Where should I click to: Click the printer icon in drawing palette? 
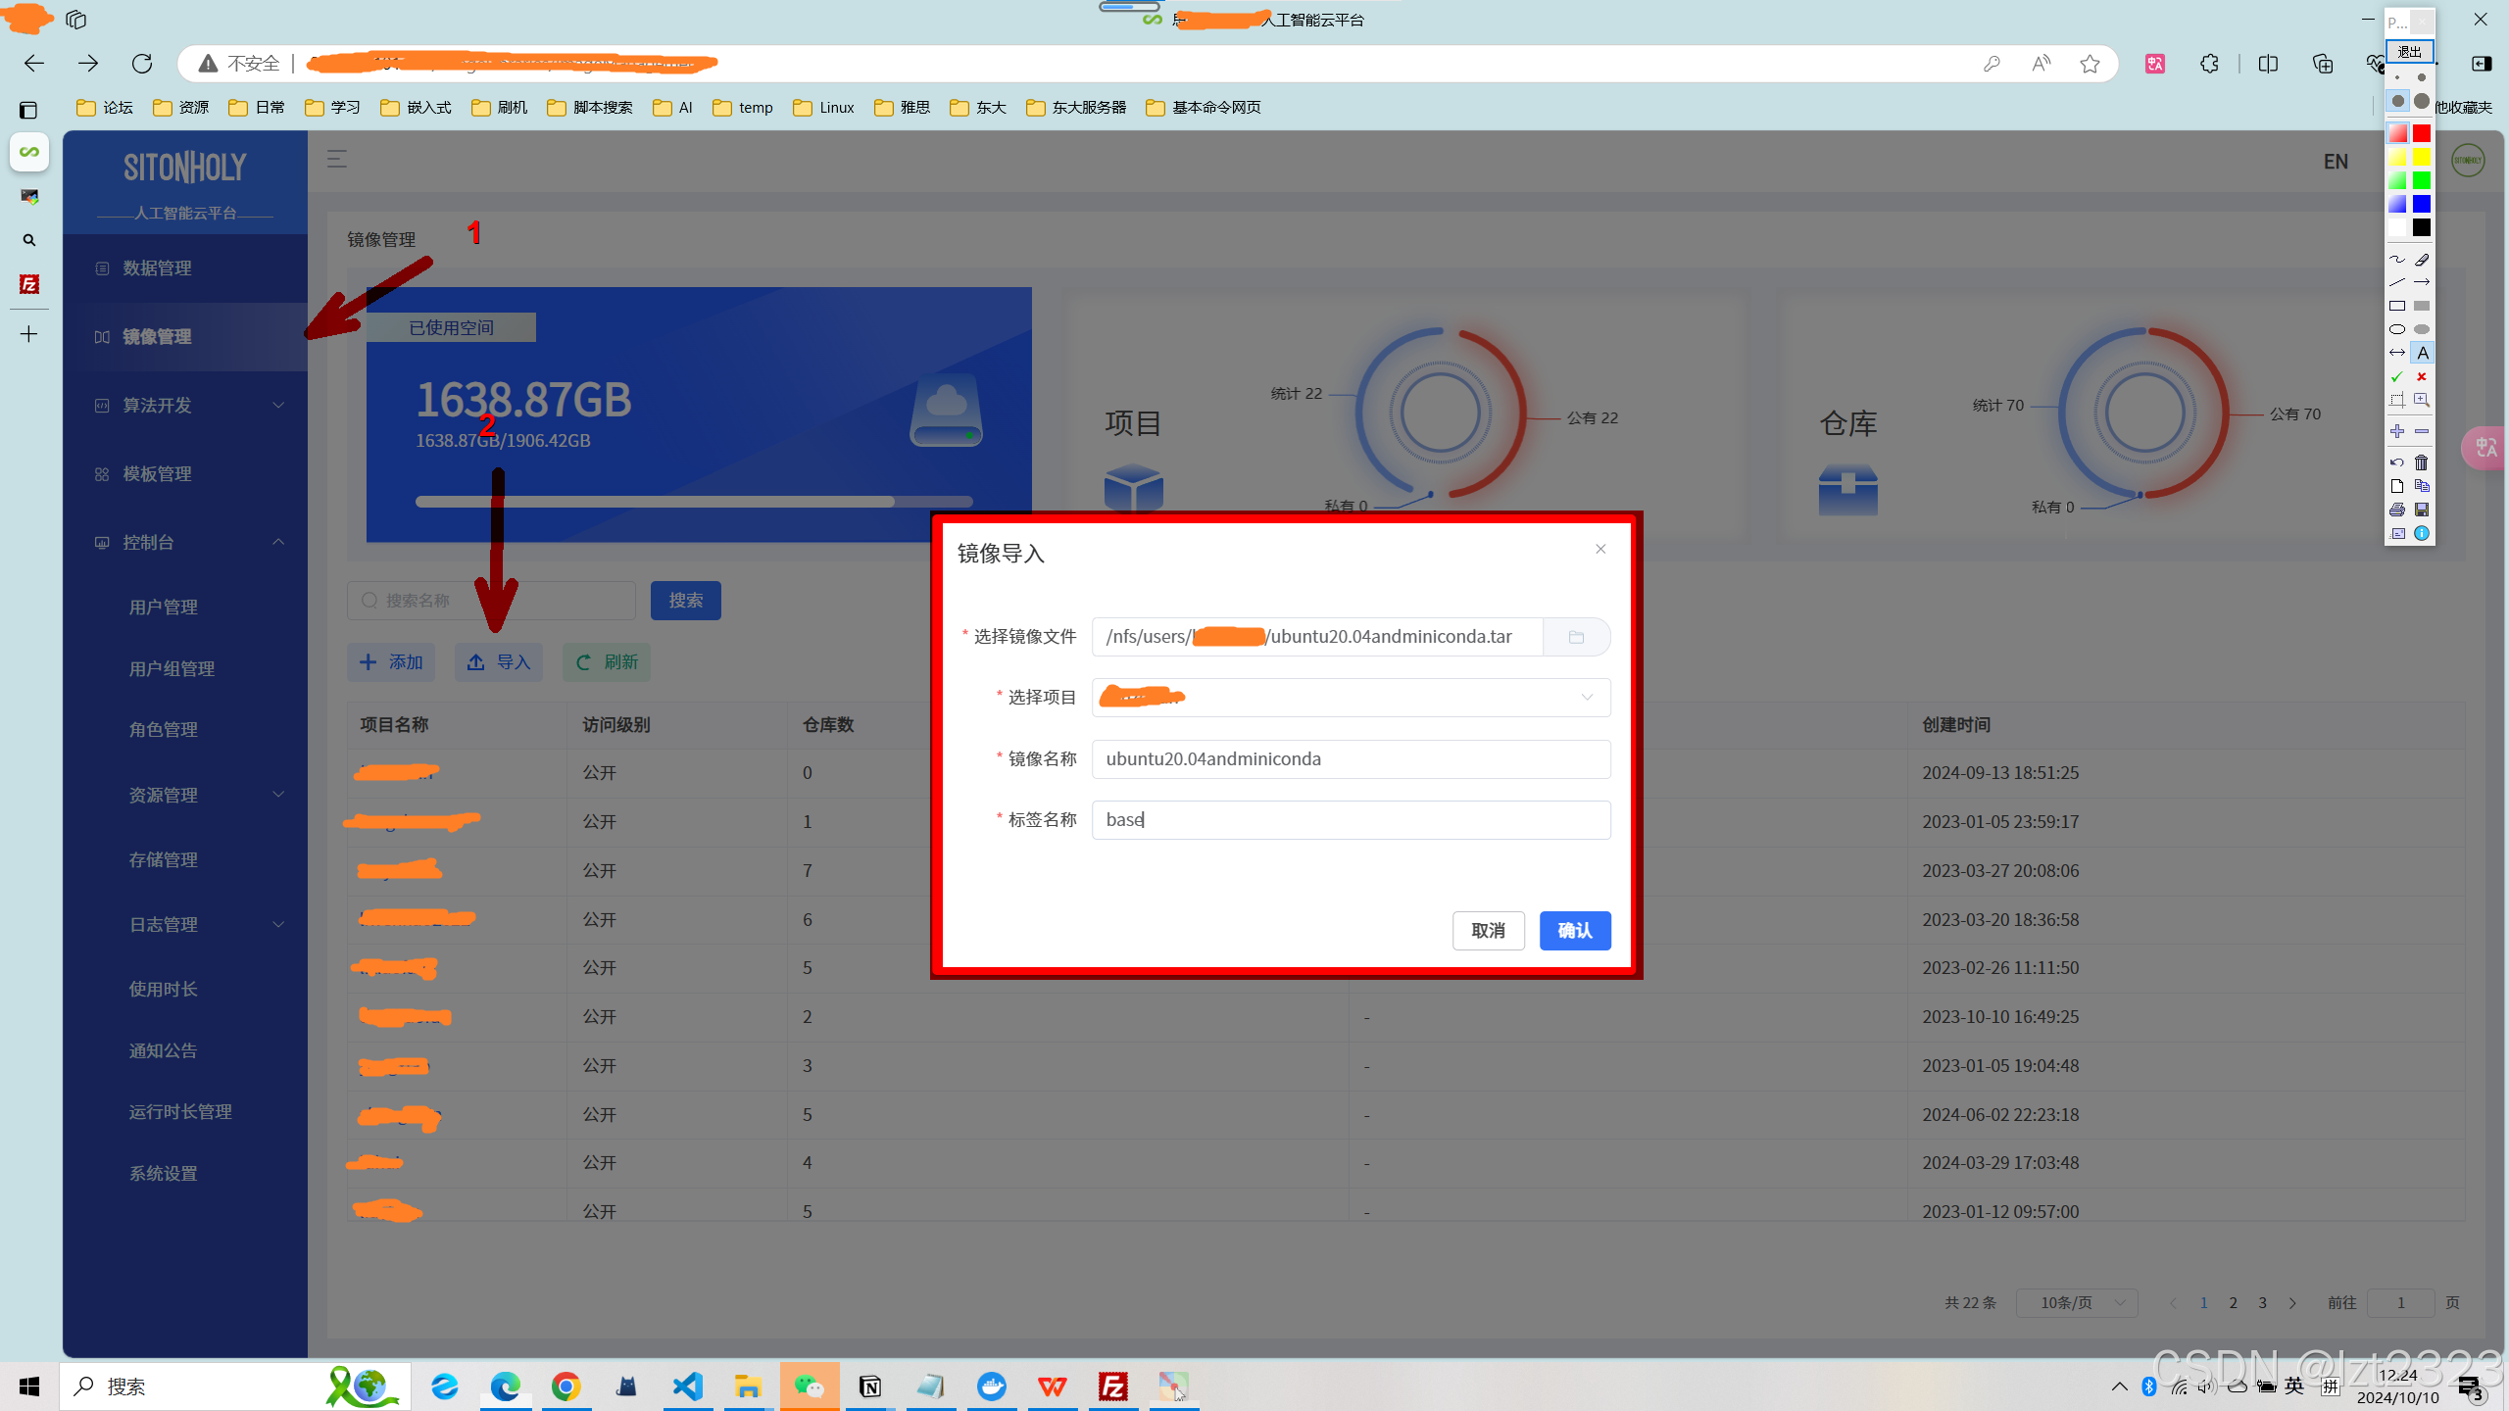[2397, 510]
